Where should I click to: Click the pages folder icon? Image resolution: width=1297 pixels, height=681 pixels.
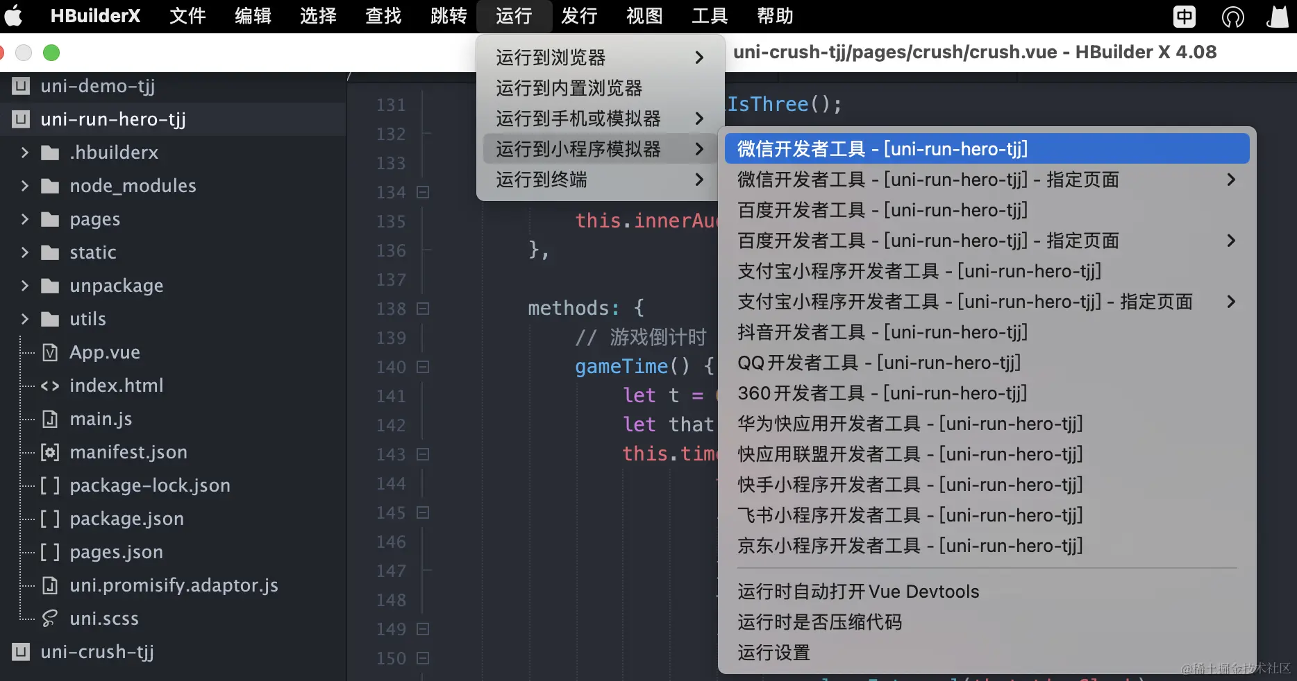coord(50,219)
